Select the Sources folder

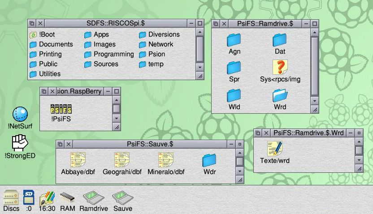(x=101, y=64)
